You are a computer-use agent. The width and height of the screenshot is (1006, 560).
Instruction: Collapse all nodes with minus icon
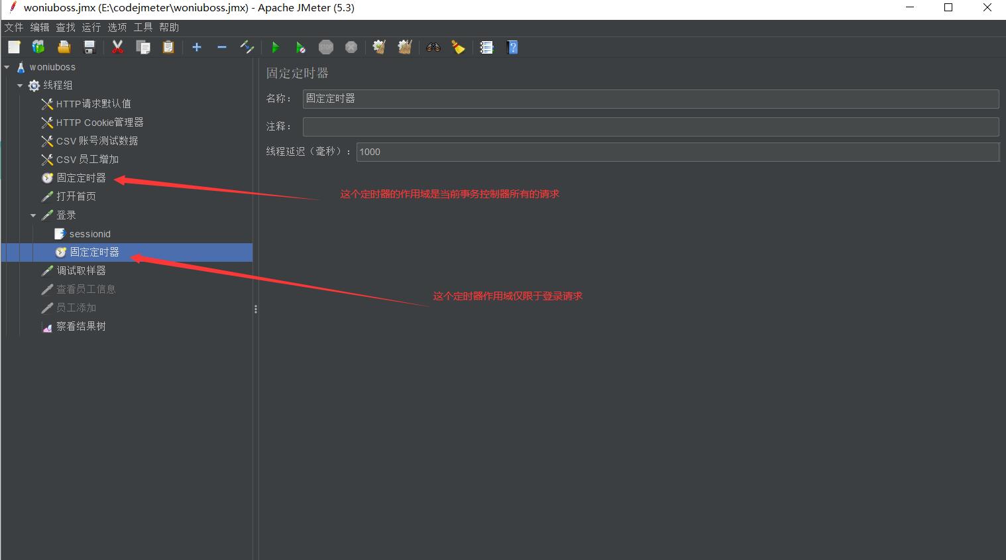(222, 47)
